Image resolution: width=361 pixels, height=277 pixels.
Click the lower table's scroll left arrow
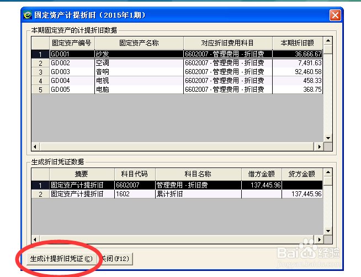coord(36,239)
